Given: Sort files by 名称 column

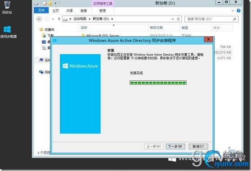Looking at the screenshot, I should click(112, 28).
